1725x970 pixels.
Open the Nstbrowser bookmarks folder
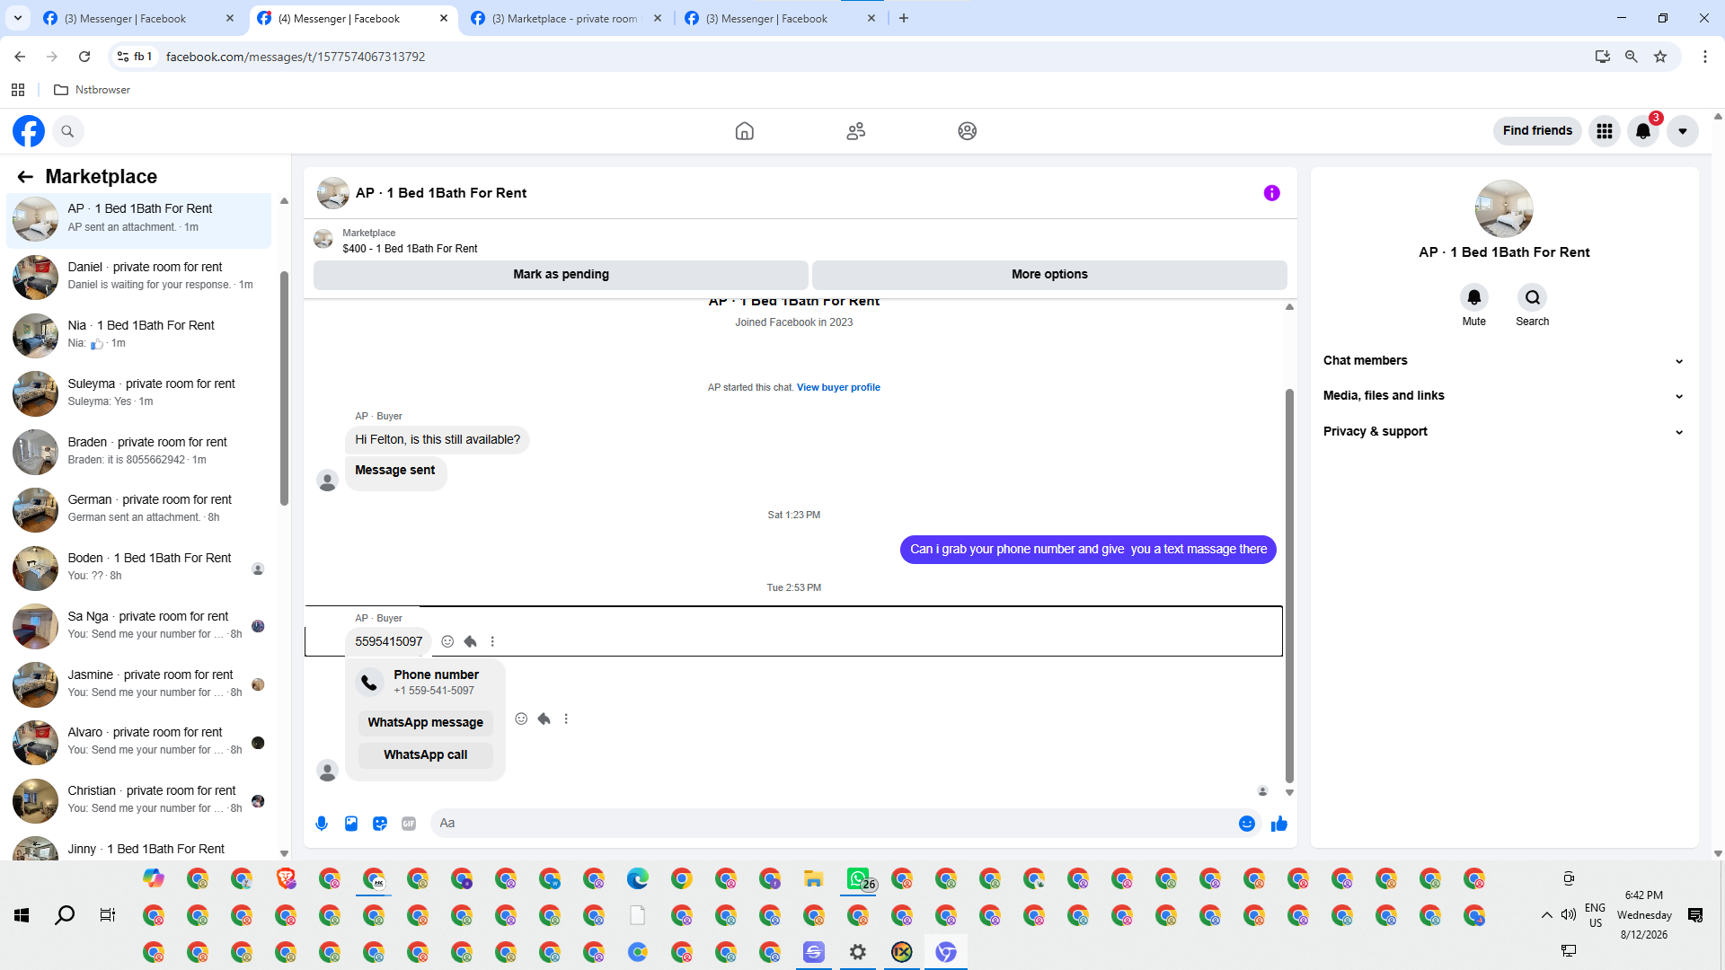[x=93, y=90]
